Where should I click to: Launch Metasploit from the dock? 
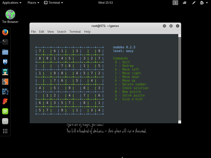point(5,62)
